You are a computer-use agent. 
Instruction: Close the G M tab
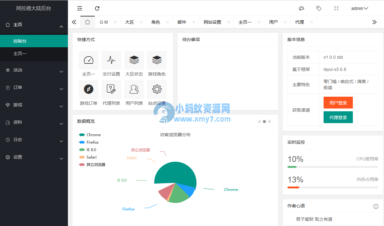[x=115, y=22]
